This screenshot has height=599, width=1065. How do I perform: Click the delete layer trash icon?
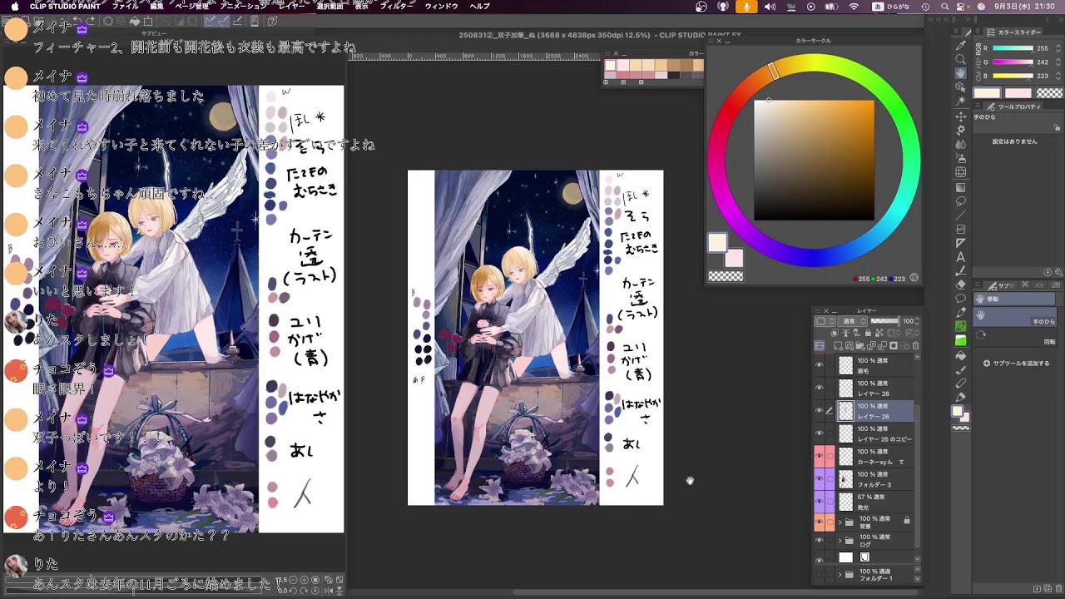915,345
